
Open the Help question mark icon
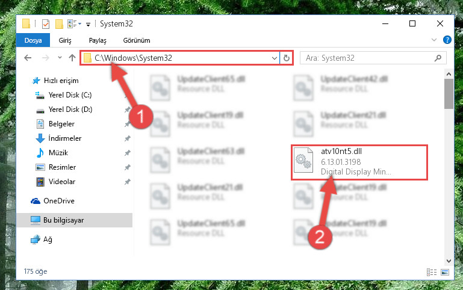coord(447,40)
